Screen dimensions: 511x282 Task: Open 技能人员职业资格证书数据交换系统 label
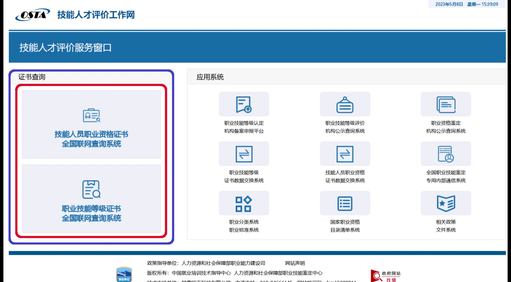click(x=345, y=177)
